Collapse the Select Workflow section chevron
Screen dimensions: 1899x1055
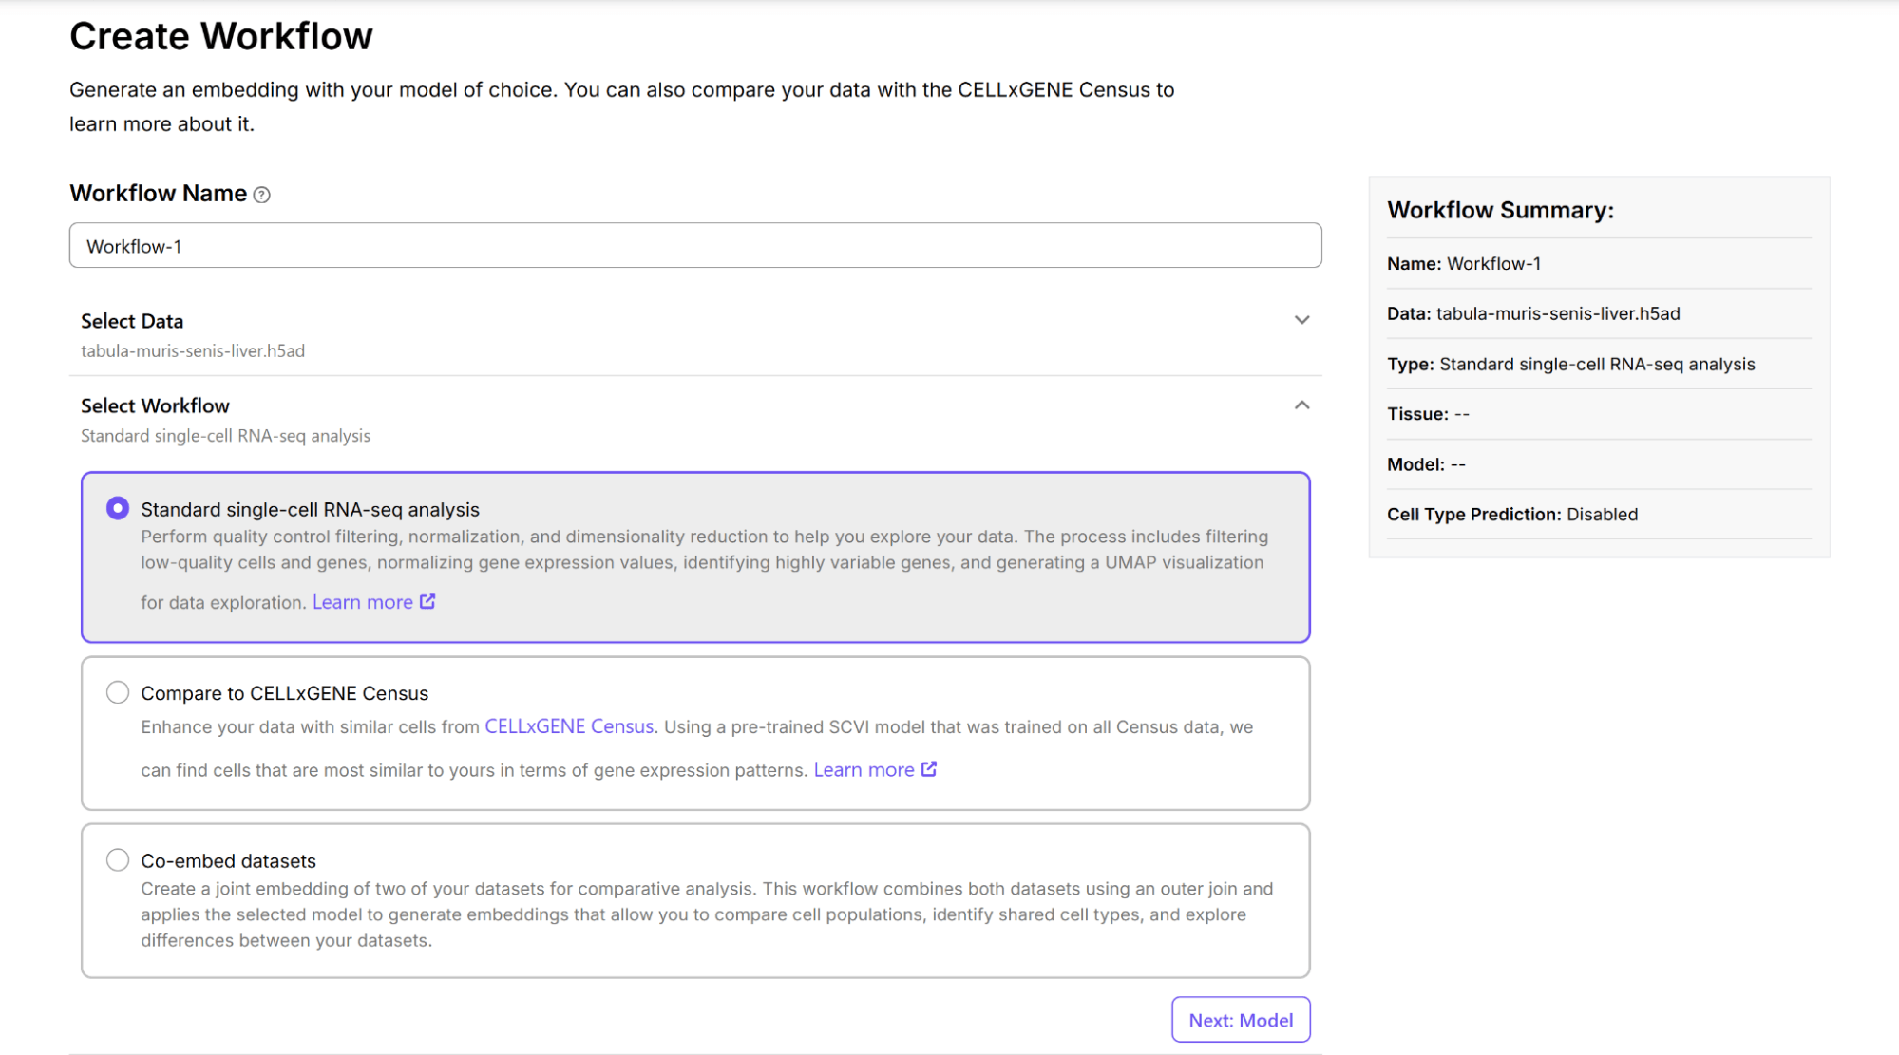click(x=1301, y=405)
